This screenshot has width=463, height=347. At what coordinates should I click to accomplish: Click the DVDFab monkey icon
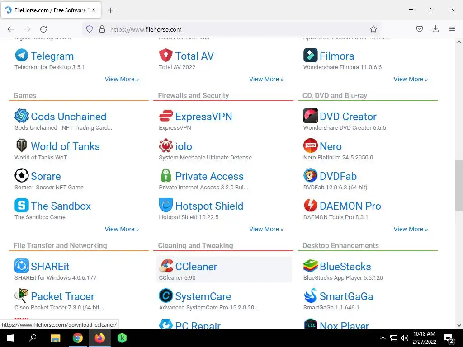click(310, 175)
